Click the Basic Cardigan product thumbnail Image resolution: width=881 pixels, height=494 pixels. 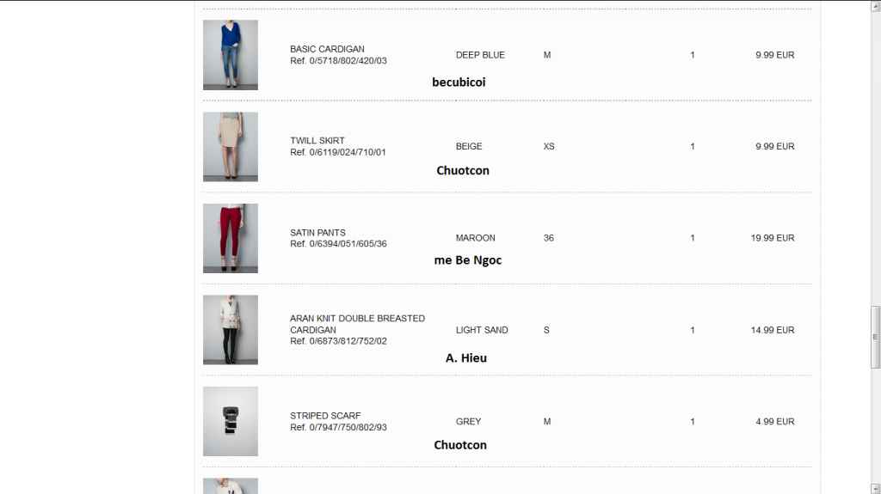click(231, 55)
